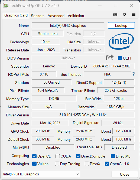Click the GPU-Z app icon in title bar
The width and height of the screenshot is (140, 180).
pos(6,5)
